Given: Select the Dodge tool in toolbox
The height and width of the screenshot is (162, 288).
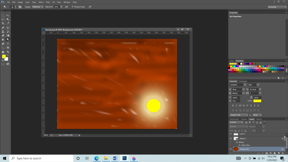Looking at the screenshot, I should pos(8,40).
